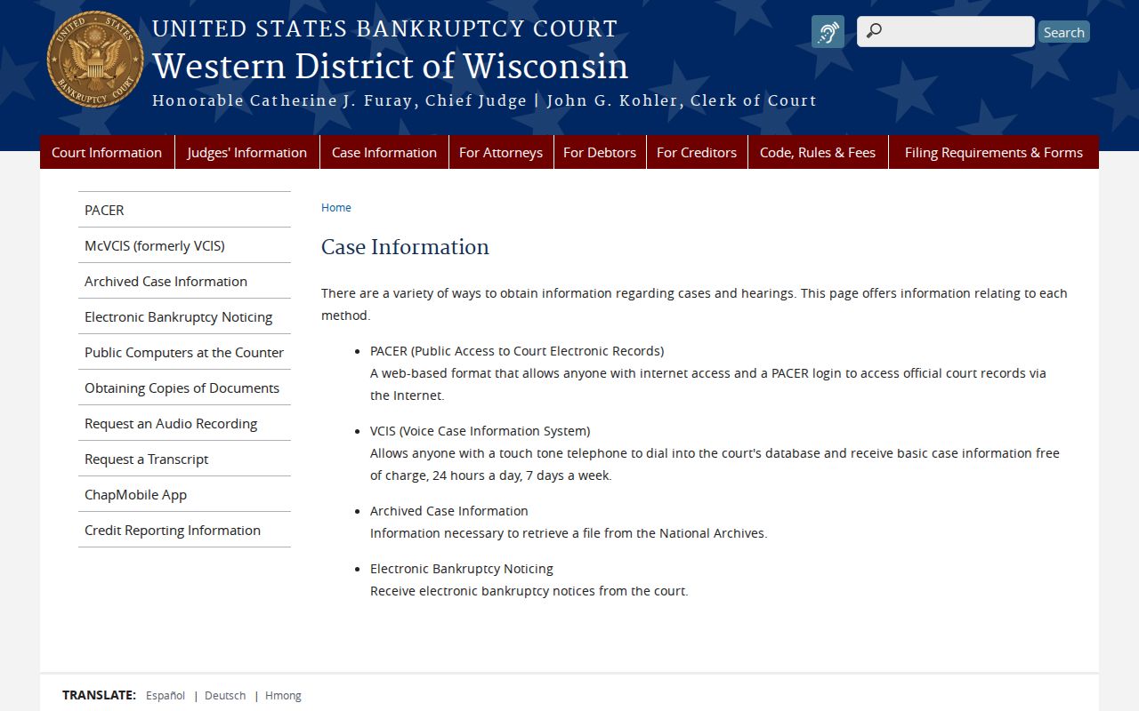Image resolution: width=1139 pixels, height=711 pixels.
Task: Click the Western District of Wisconsin title
Action: (391, 67)
